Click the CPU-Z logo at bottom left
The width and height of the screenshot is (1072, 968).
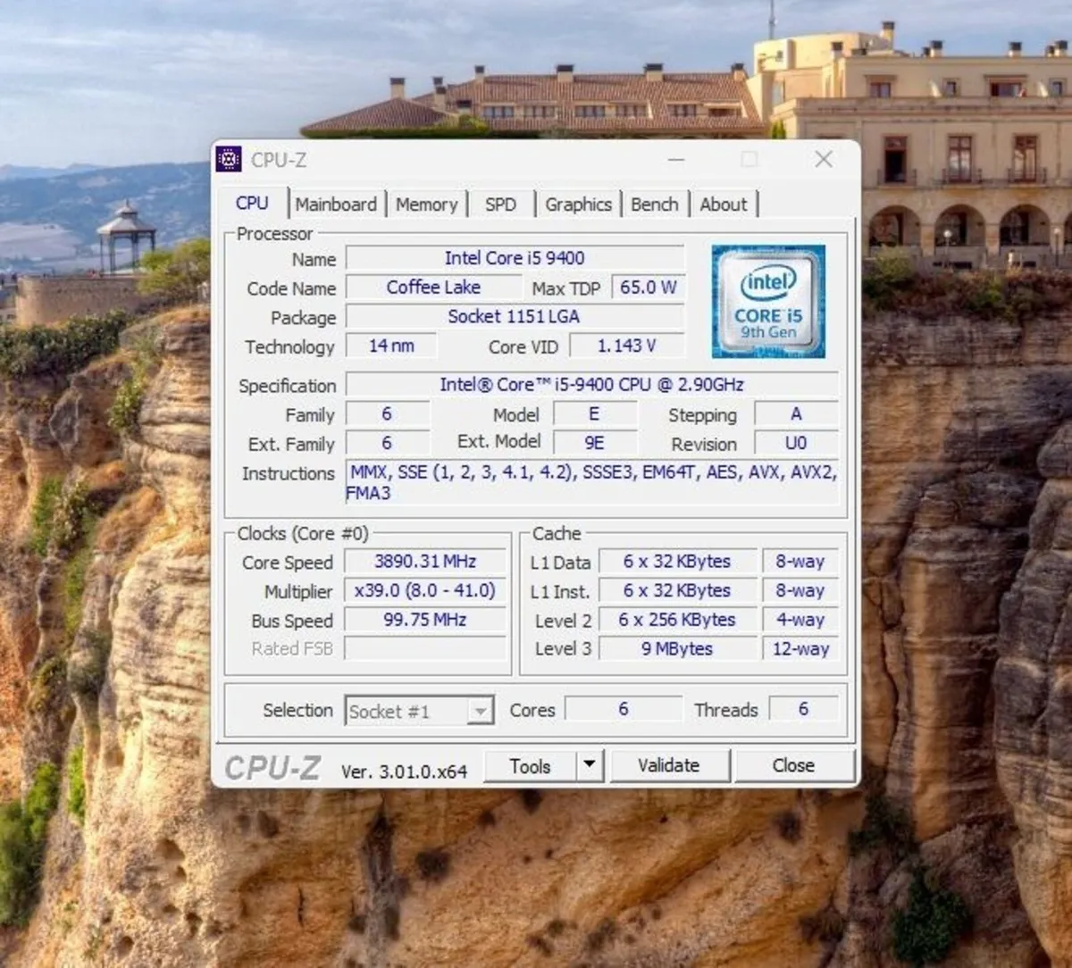272,768
